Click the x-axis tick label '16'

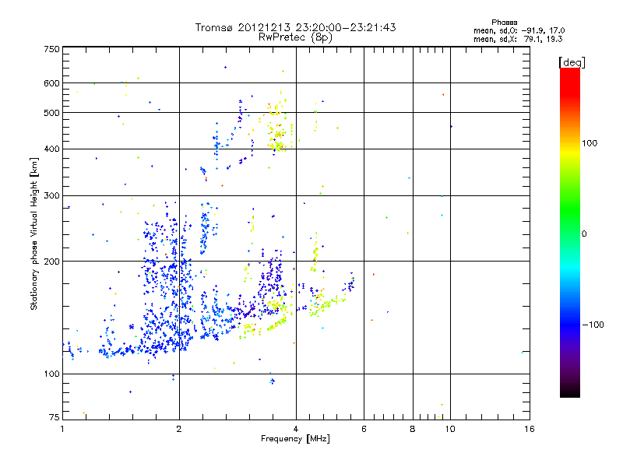[x=530, y=429]
